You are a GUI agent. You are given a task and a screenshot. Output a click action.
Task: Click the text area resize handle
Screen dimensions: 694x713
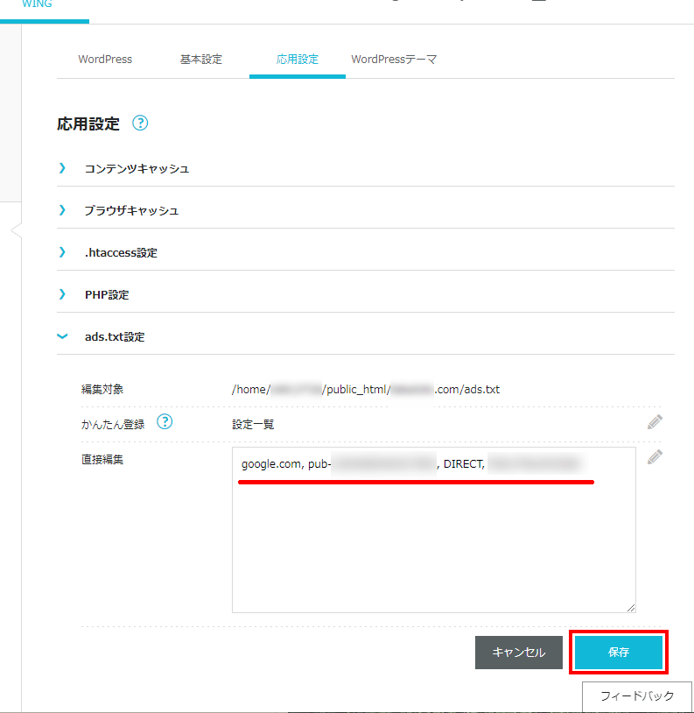(630, 607)
